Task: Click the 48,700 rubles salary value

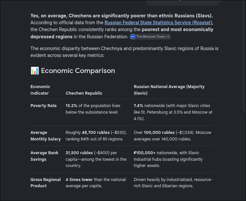Action: 96,133
